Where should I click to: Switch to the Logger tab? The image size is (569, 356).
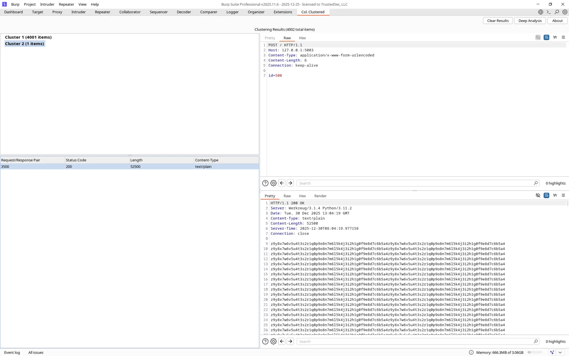233,12
